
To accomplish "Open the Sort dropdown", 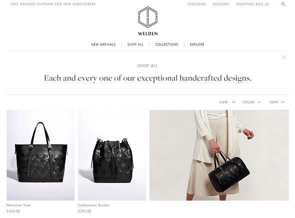I will [x=277, y=102].
